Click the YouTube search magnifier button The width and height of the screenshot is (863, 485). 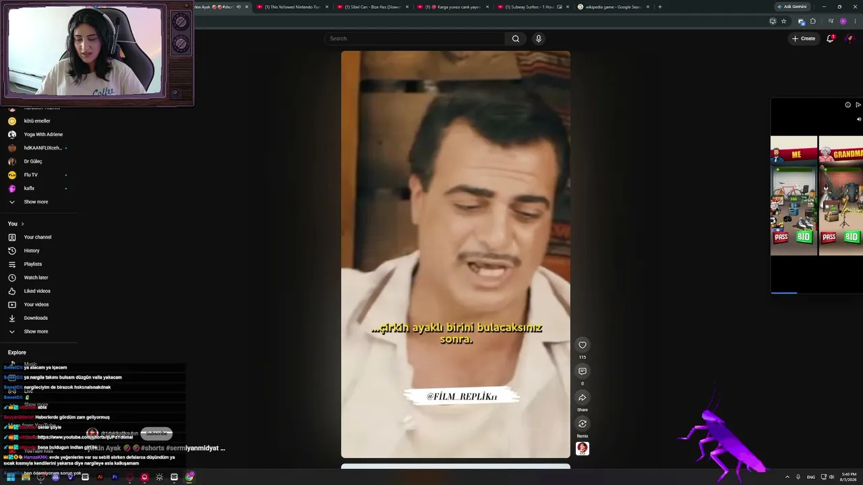coord(516,38)
